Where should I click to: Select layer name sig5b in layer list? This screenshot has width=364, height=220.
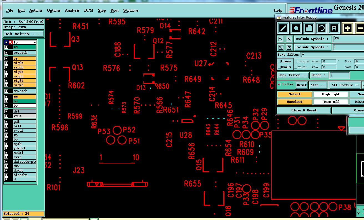[x=24, y=76]
